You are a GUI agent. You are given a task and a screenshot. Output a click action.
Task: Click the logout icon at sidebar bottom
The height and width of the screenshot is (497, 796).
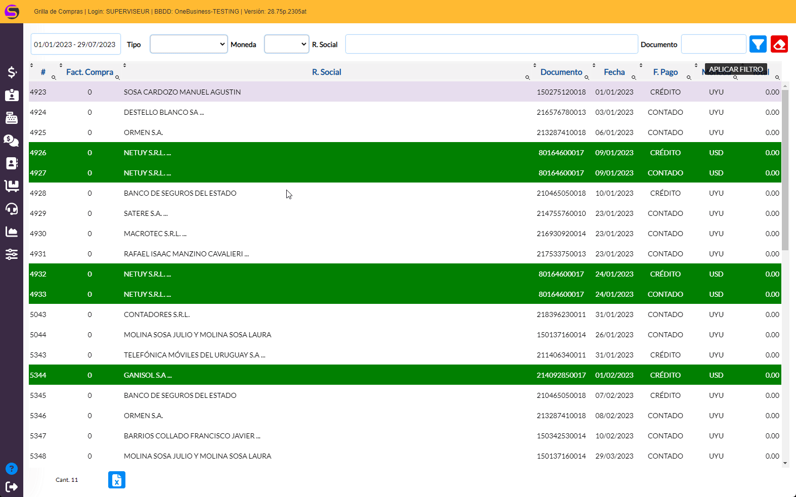tap(12, 487)
